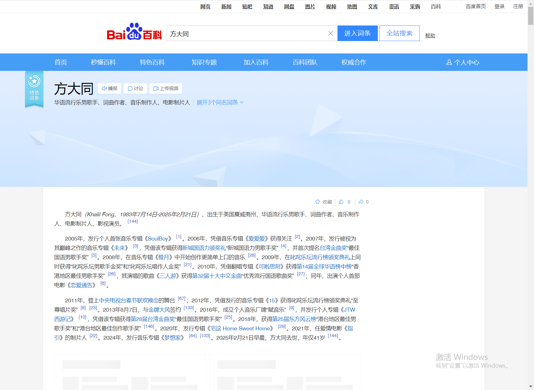Click the 收藏 star icon
This screenshot has width=534, height=390.
point(317,202)
